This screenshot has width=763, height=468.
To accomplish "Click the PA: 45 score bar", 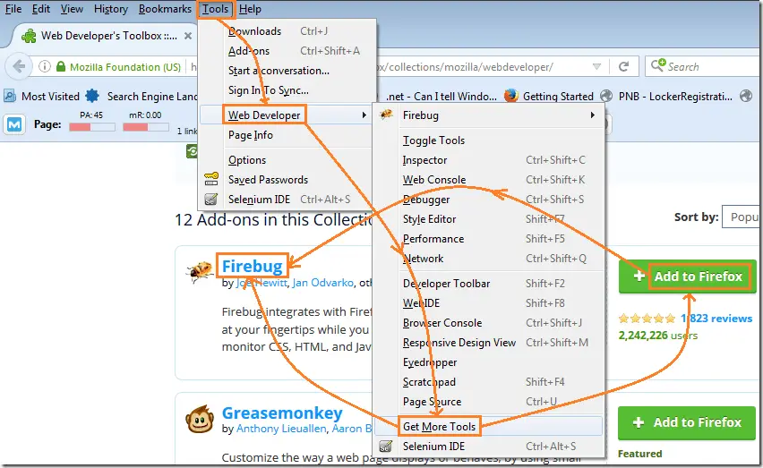I will 92,127.
